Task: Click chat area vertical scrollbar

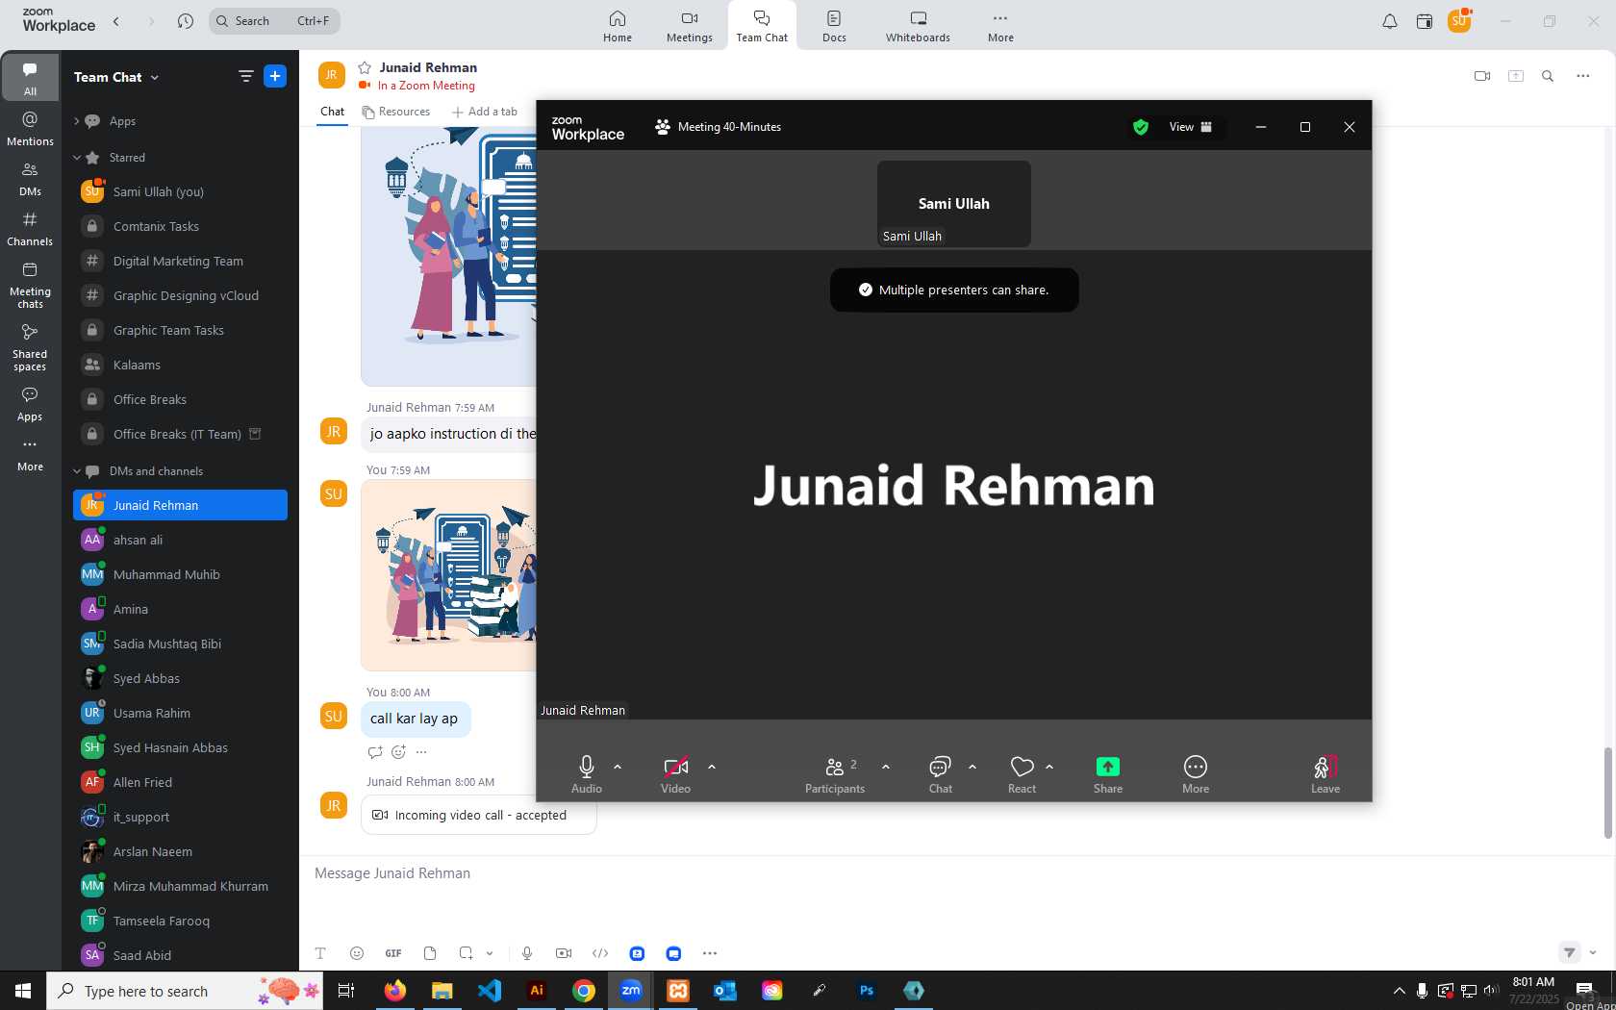Action: [x=1607, y=793]
